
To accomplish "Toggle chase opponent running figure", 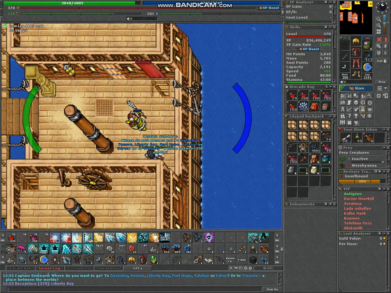I will (x=386, y=46).
